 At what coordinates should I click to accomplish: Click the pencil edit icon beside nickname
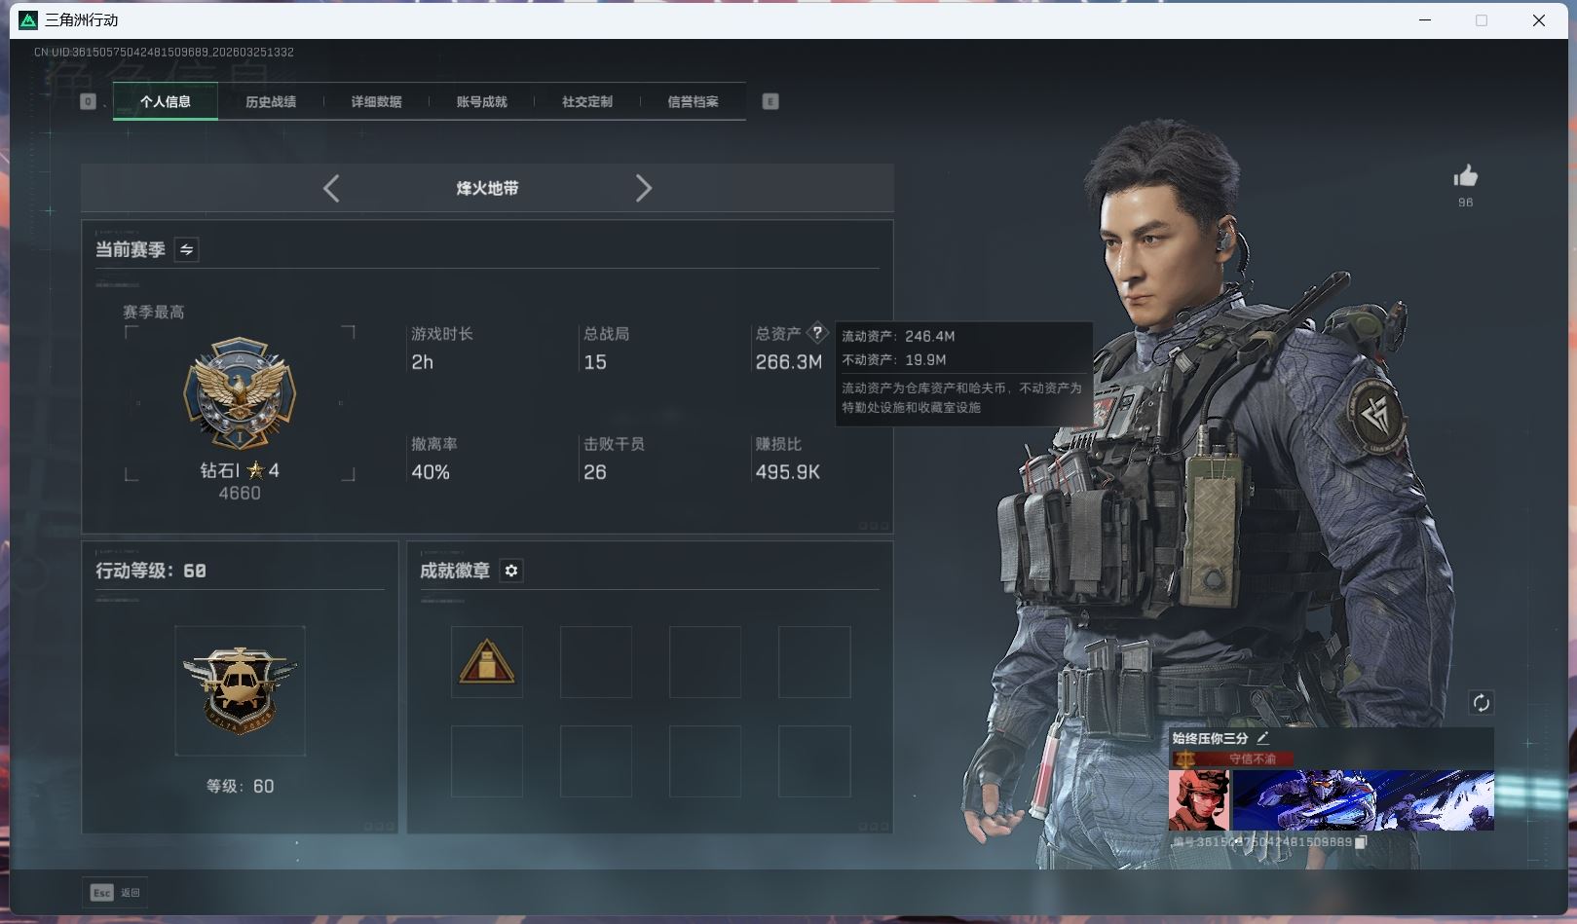(x=1263, y=738)
